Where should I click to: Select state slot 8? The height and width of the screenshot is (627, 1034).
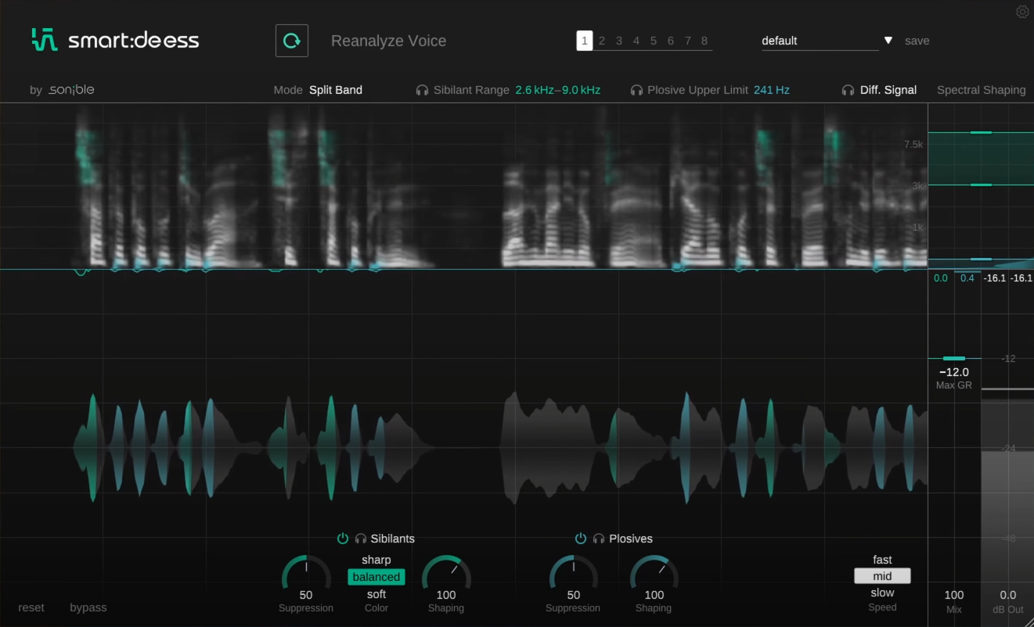(704, 41)
